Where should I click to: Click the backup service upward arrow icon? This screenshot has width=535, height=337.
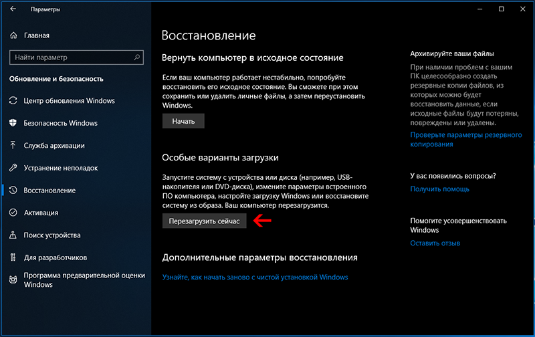click(13, 145)
